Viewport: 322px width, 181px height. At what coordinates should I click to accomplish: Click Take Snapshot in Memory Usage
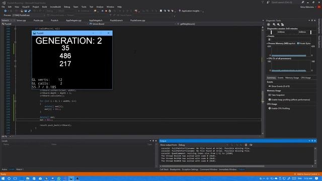pyautogui.click(x=276, y=95)
